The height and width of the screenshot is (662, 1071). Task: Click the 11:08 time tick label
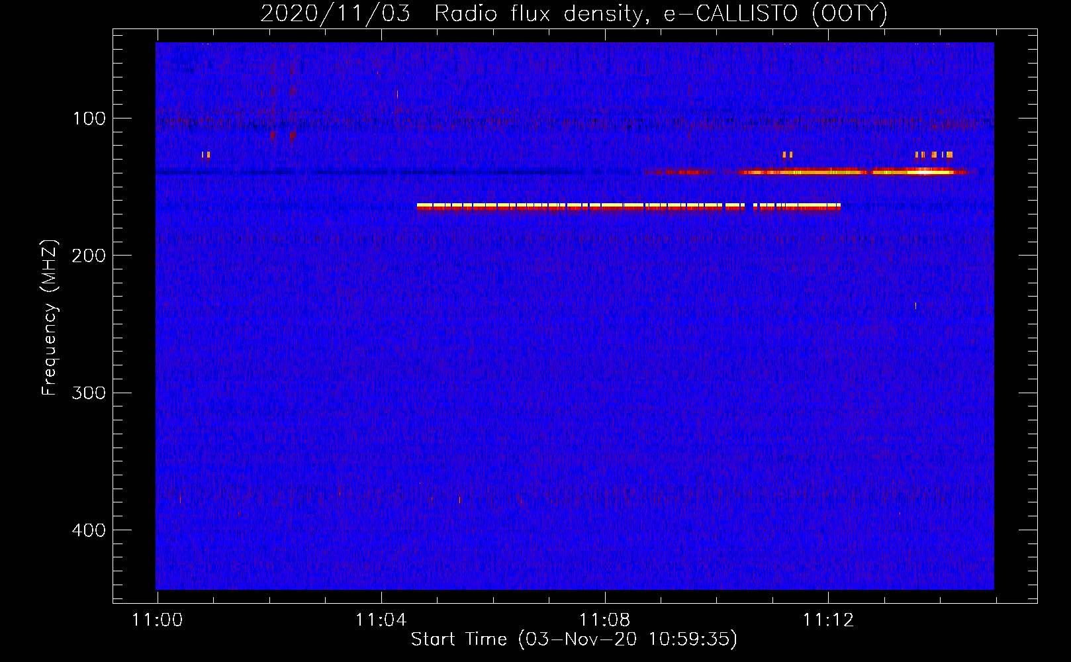[x=604, y=620]
